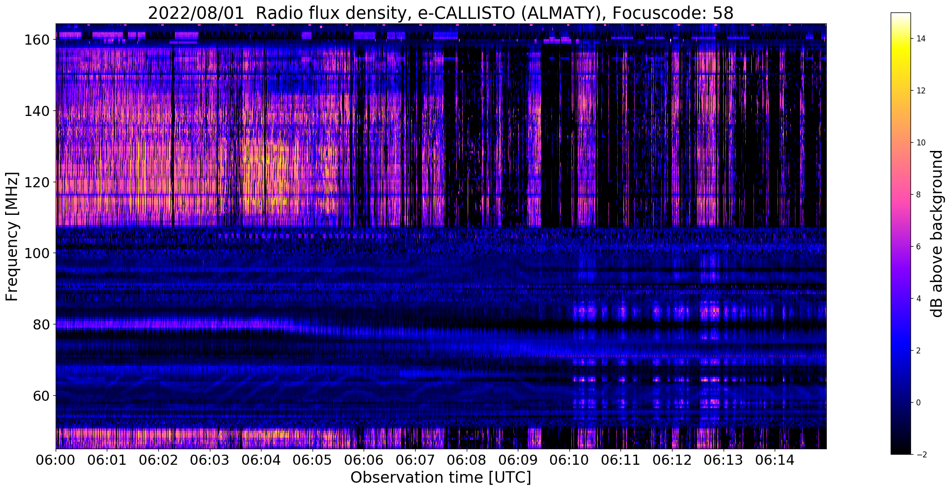951x491 pixels.
Task: Click the 06:00 time tick label
Action: 56,460
